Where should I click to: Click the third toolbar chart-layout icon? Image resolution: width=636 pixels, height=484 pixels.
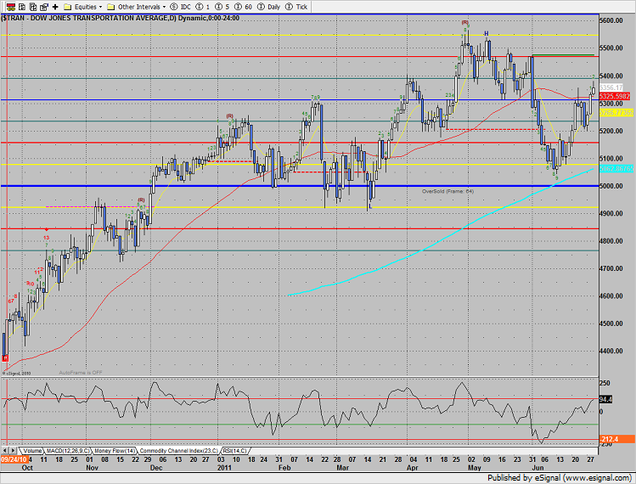click(x=33, y=7)
